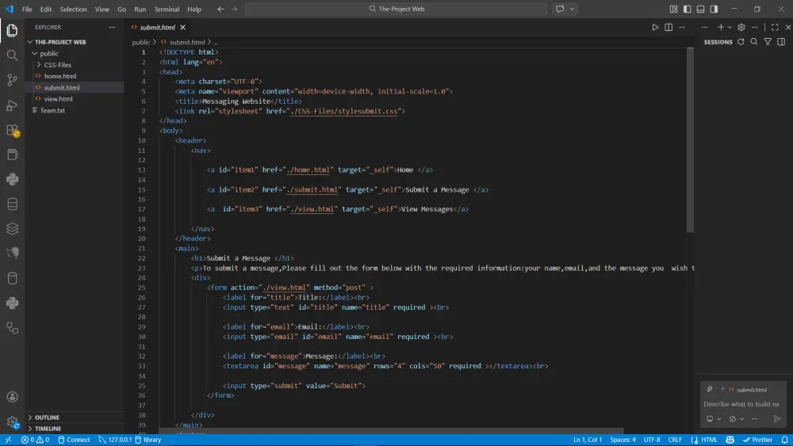Open the Search view in activity bar
The height and width of the screenshot is (446, 793).
12,55
